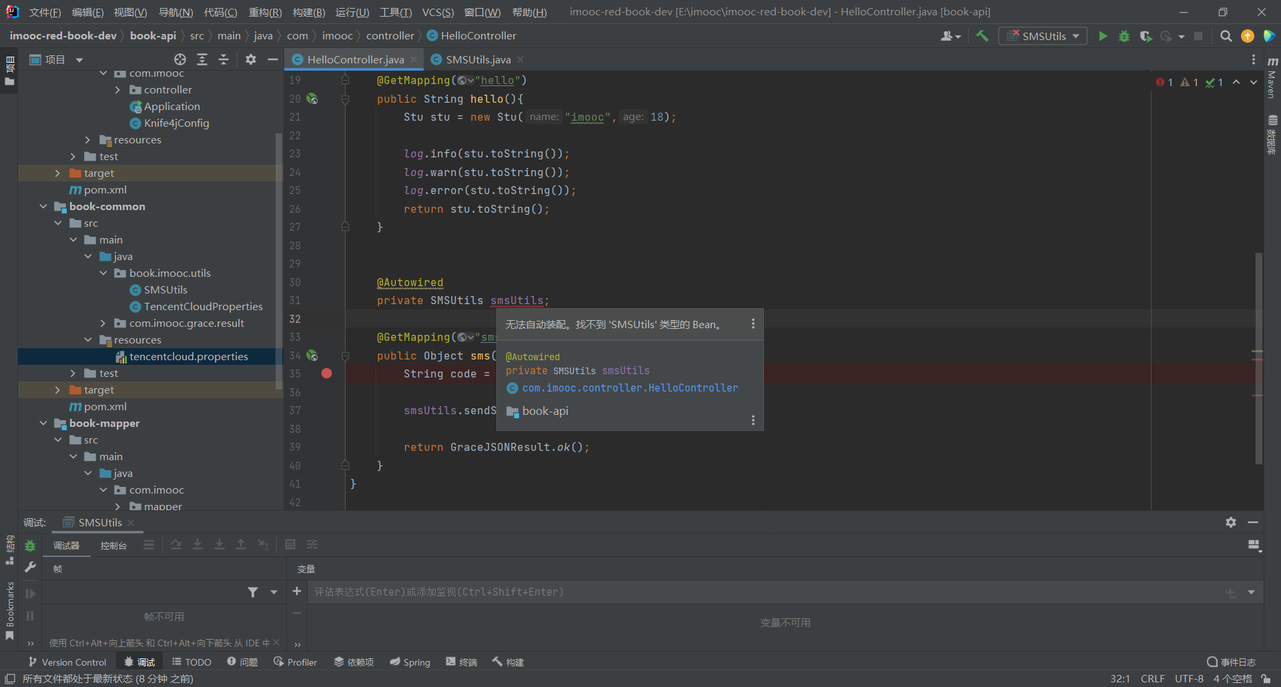Viewport: 1281px width, 687px height.
Task: Go to next highlighted error
Action: coord(1254,82)
